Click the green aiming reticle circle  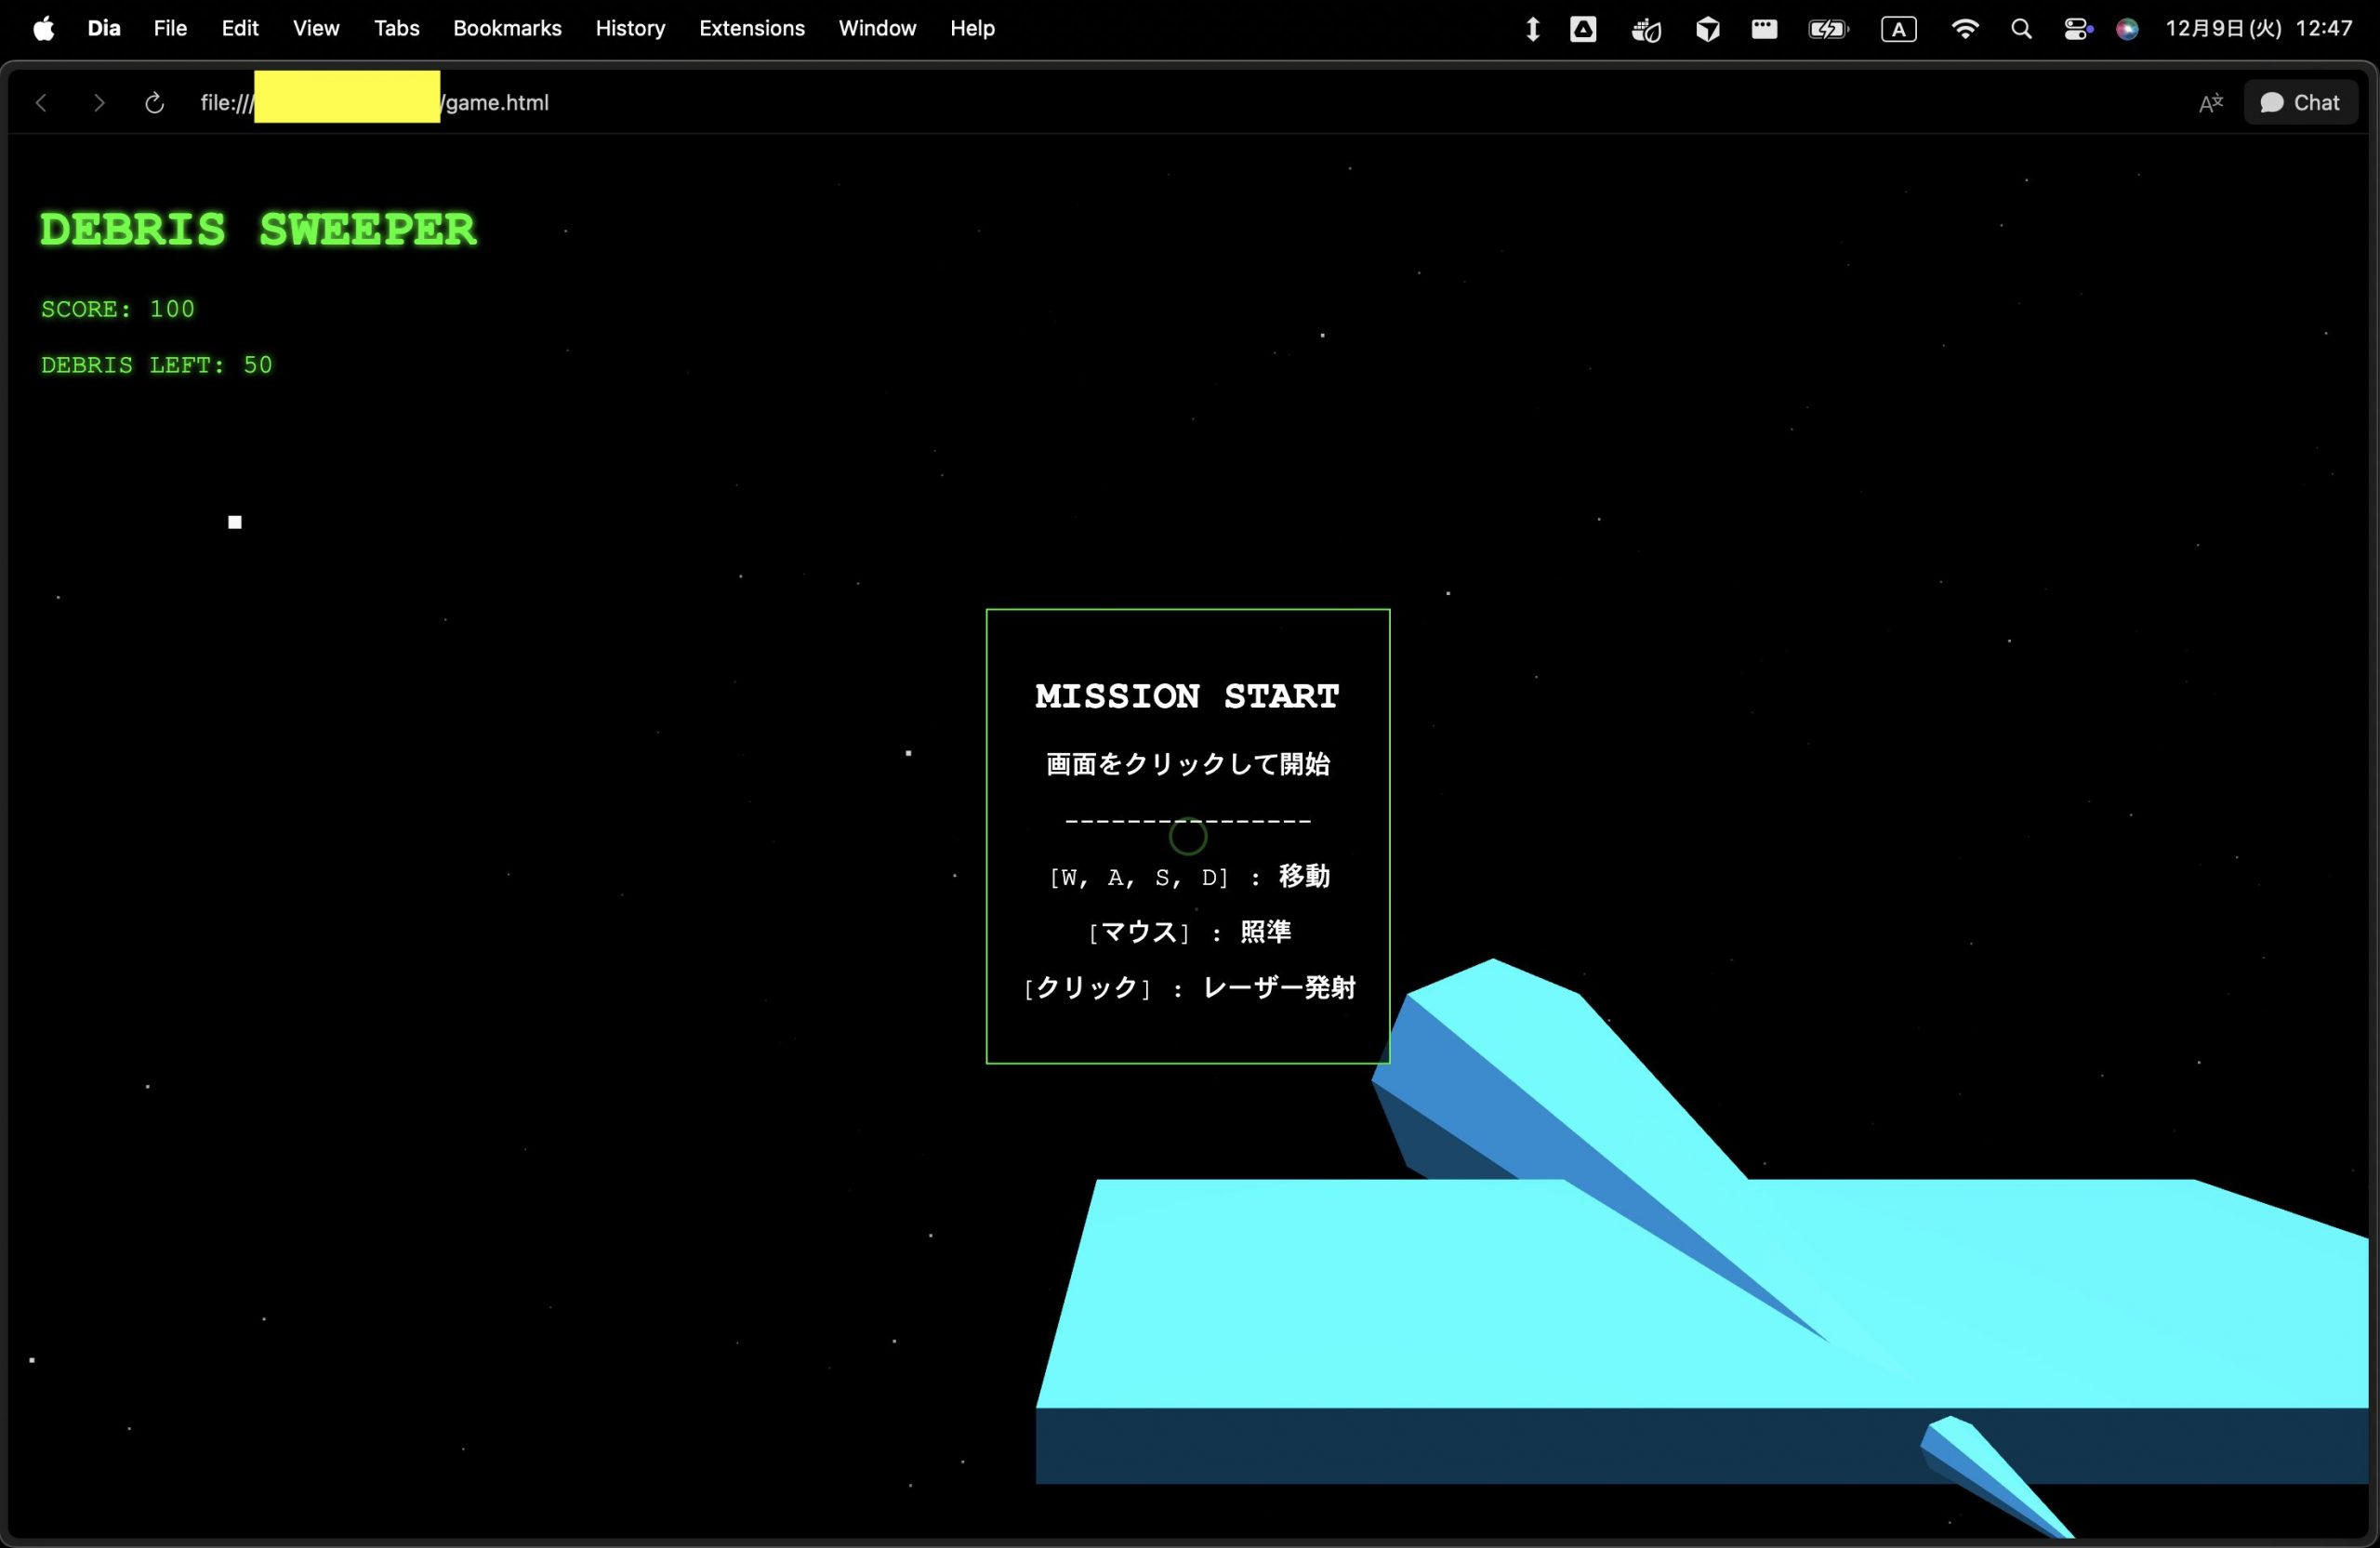[1187, 836]
